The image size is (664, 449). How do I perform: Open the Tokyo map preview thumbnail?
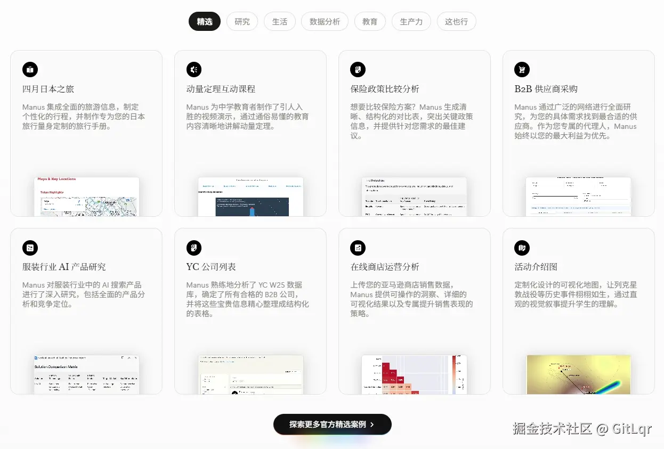click(x=87, y=197)
